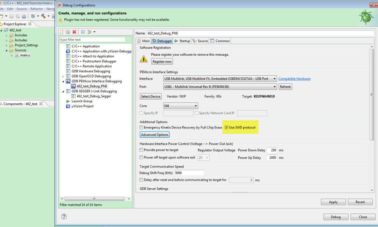
Task: Enable Provide power to target
Action: 141,150
